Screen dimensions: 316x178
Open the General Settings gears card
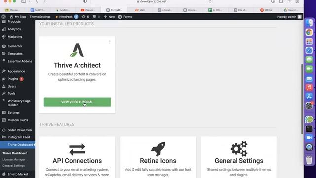point(239,157)
